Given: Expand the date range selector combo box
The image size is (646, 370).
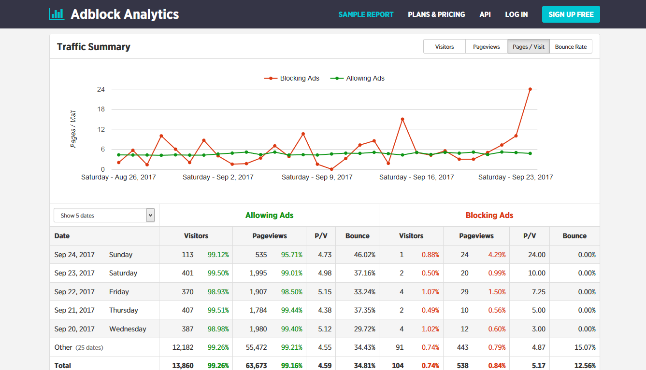Looking at the screenshot, I should click(x=104, y=215).
